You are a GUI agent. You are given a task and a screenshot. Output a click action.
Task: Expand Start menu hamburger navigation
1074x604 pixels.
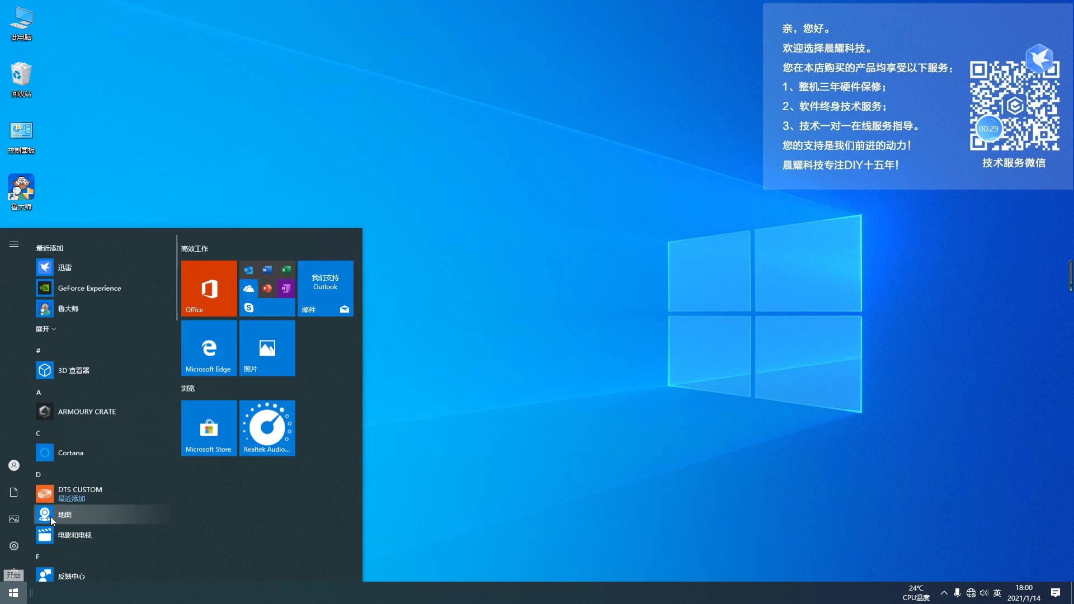point(14,244)
